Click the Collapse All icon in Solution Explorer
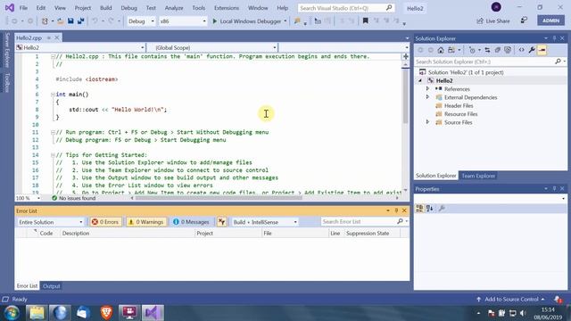 coord(498,50)
